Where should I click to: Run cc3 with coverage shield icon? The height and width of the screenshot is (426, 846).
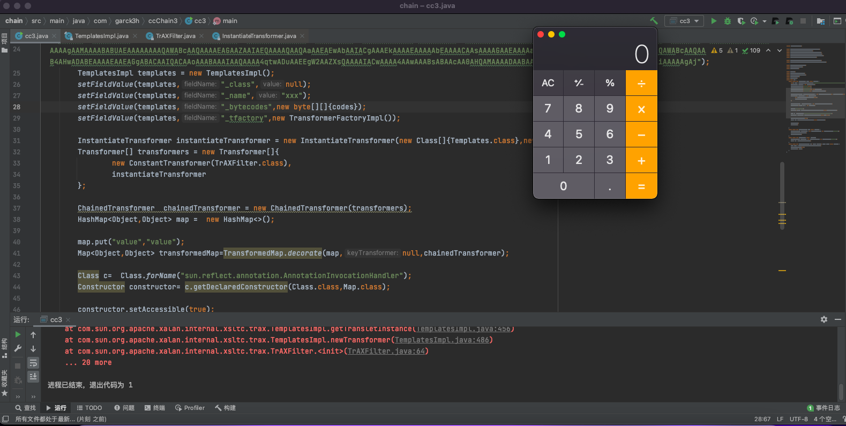741,21
